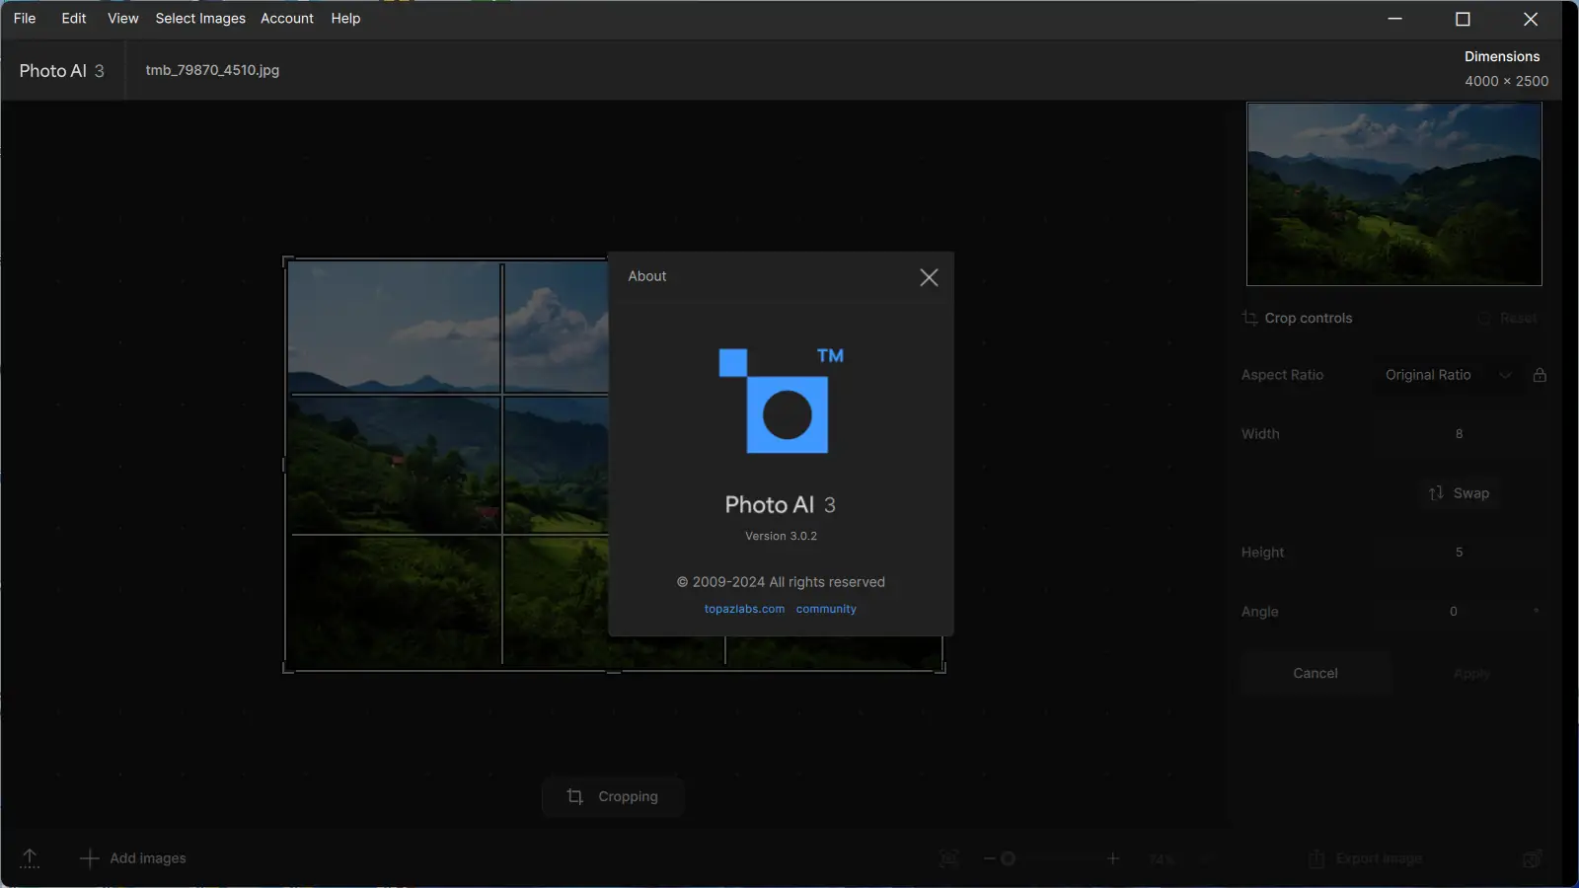Click the Crop controls icon
Viewport: 1579px width, 888px height.
tap(1249, 318)
